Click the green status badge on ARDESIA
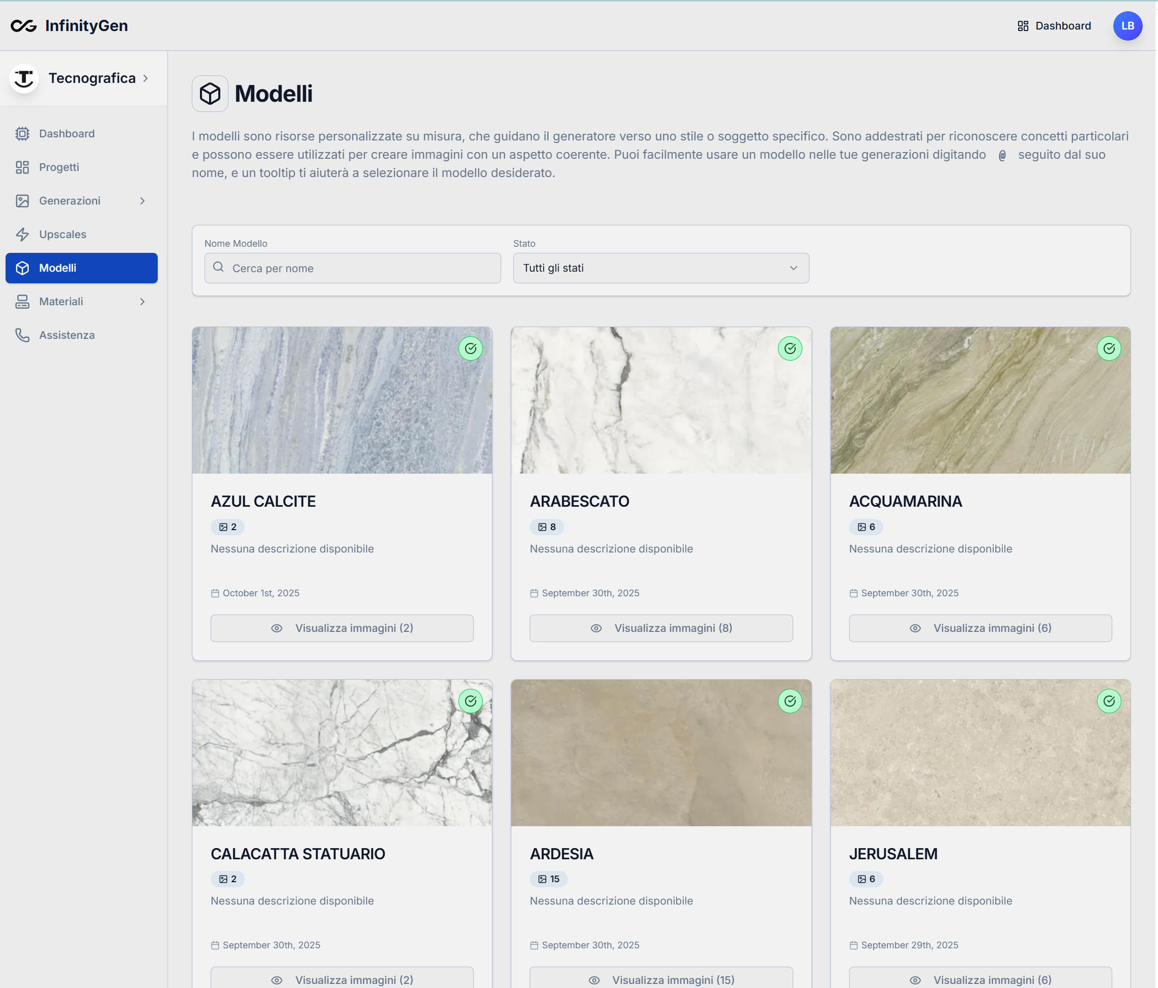This screenshot has height=988, width=1158. (790, 702)
